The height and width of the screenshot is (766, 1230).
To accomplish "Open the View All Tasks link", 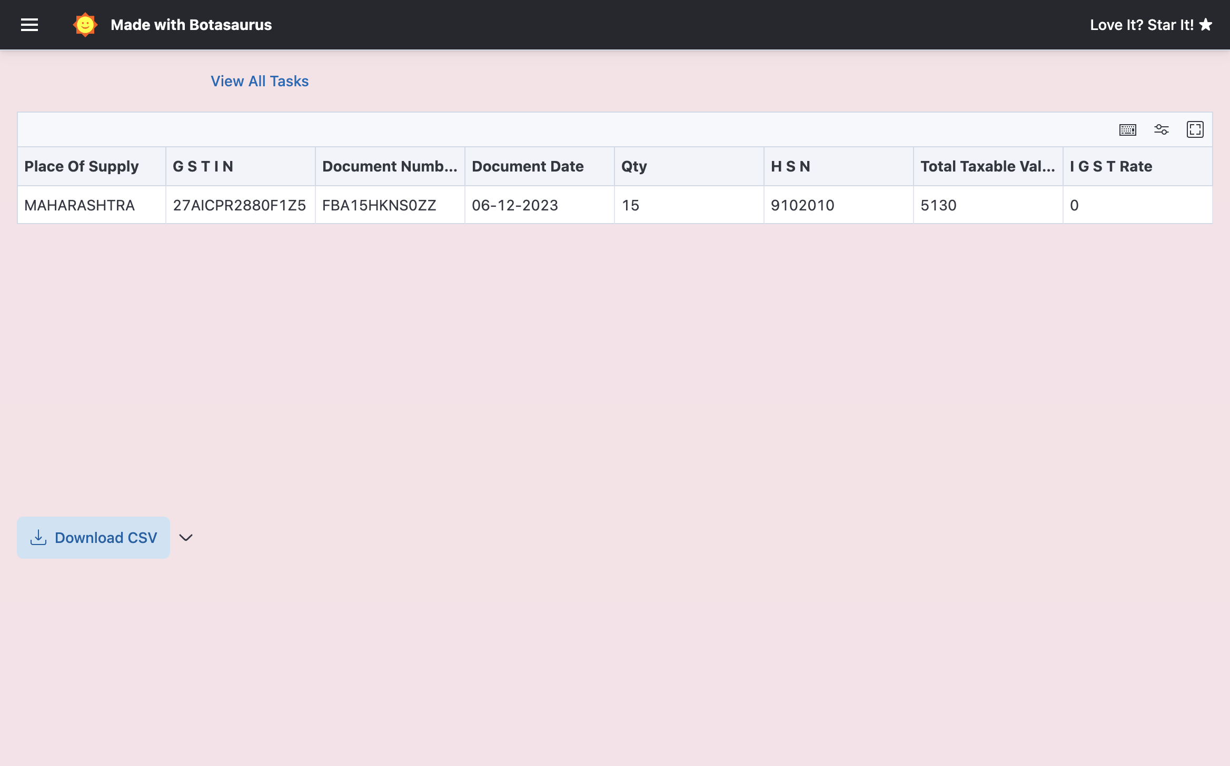I will [x=260, y=81].
